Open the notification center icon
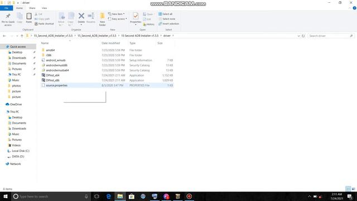The width and height of the screenshot is (357, 201). [x=350, y=197]
